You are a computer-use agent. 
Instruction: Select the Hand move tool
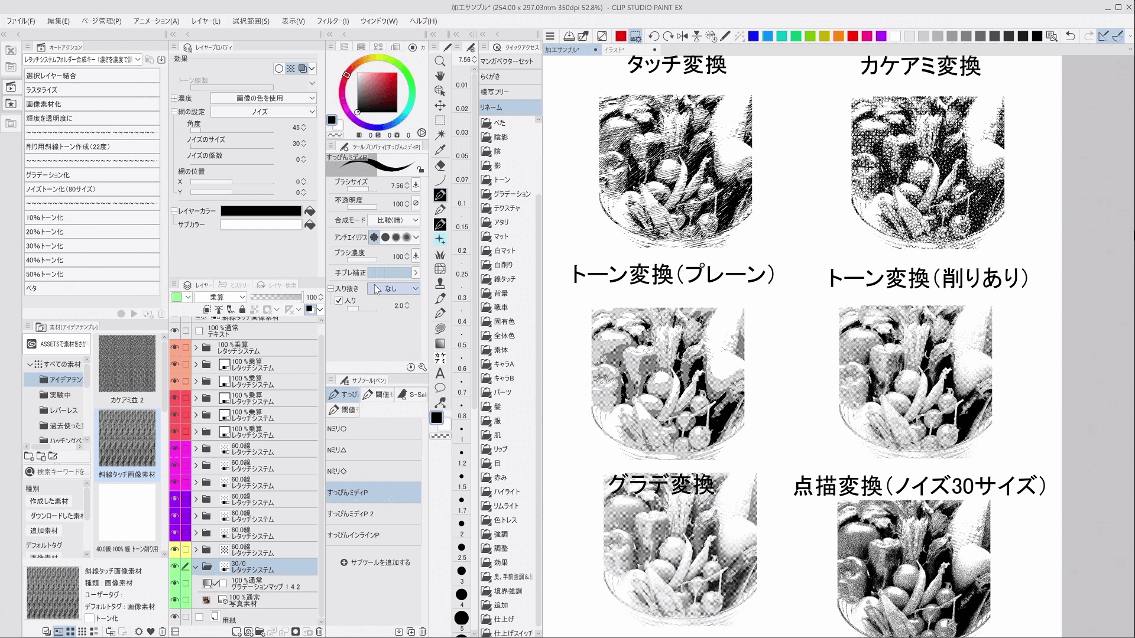(440, 76)
